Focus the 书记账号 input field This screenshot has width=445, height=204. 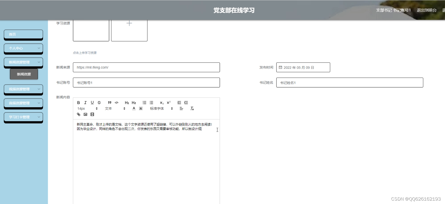146,83
